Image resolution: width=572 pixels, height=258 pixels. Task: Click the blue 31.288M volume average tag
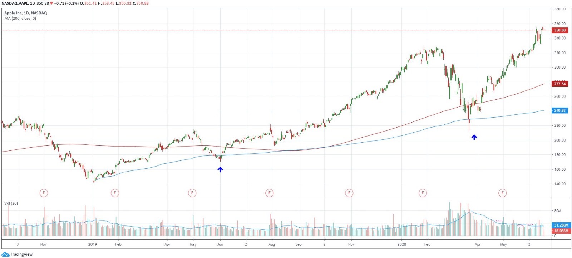561,225
